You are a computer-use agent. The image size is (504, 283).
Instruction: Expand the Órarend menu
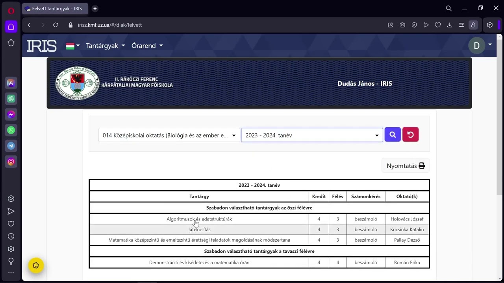(147, 46)
